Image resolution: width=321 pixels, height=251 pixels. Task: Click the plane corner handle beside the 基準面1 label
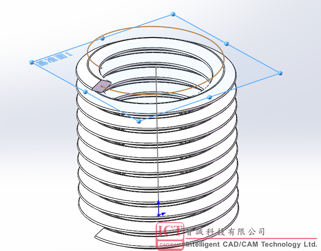tap(31, 62)
